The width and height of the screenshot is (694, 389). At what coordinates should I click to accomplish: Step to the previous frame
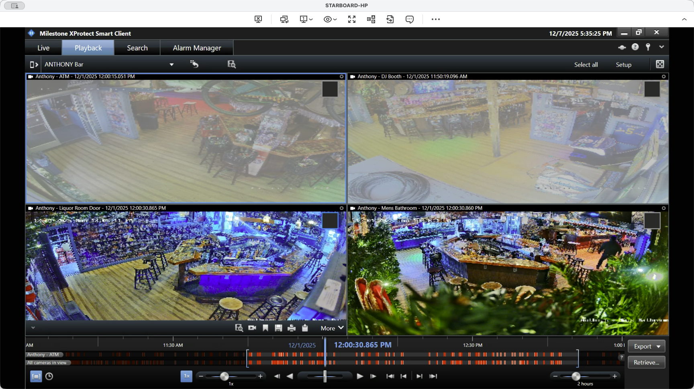coord(277,376)
